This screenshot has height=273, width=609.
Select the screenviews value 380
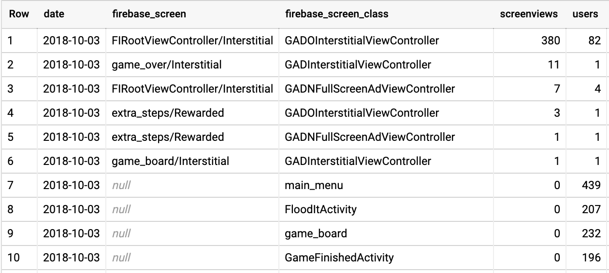[551, 41]
